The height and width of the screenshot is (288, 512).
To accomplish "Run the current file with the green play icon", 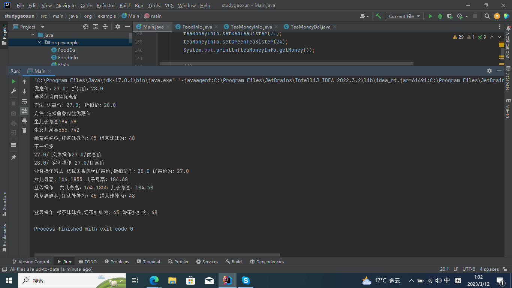I will [430, 16].
